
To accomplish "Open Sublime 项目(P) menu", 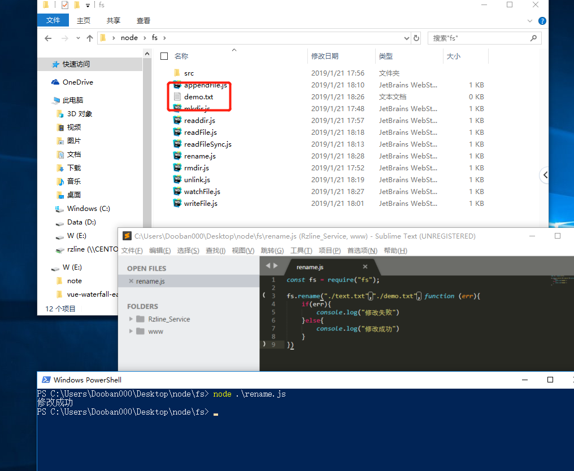I will [x=329, y=250].
